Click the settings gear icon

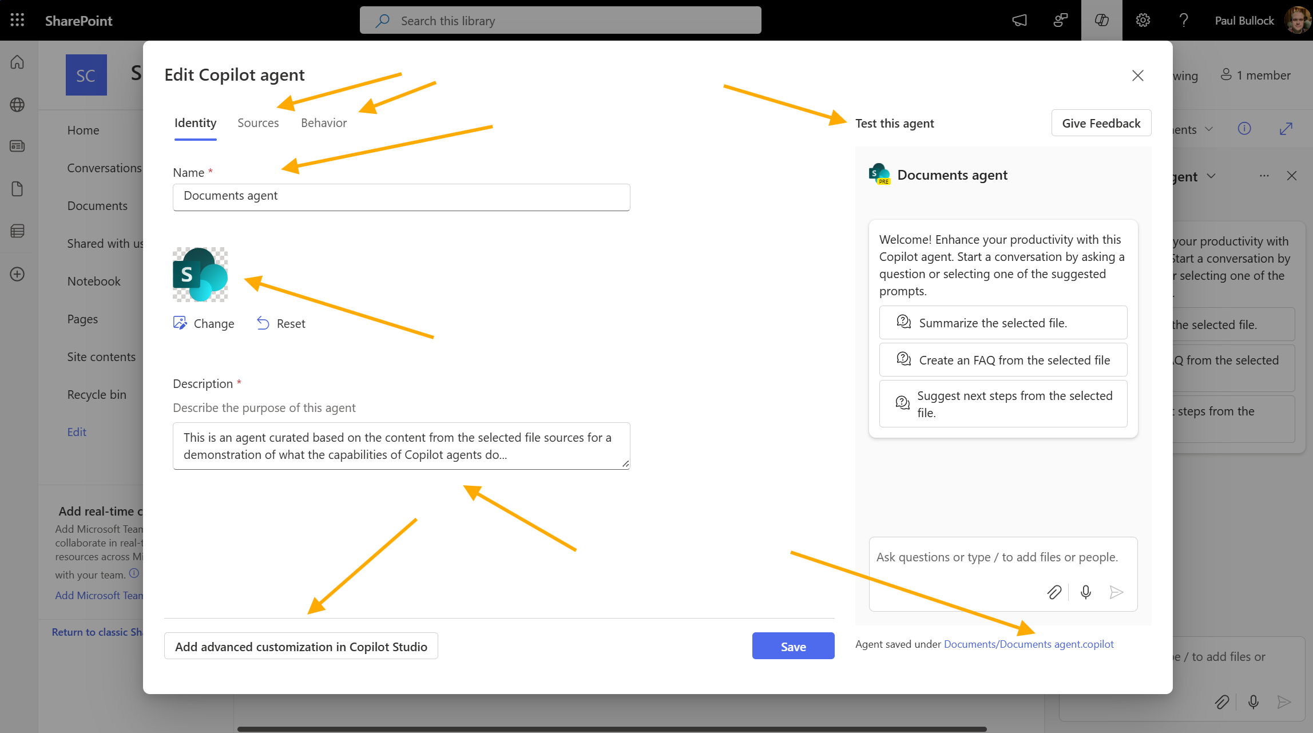(1143, 20)
